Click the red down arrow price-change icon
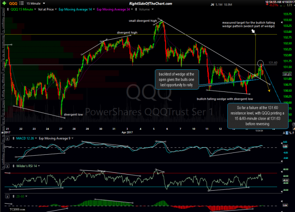Screen dimensions: 295x212 tap(267, 5)
